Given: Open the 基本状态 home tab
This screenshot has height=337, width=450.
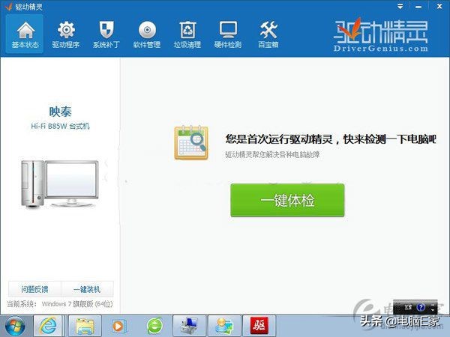Looking at the screenshot, I should coord(25,34).
